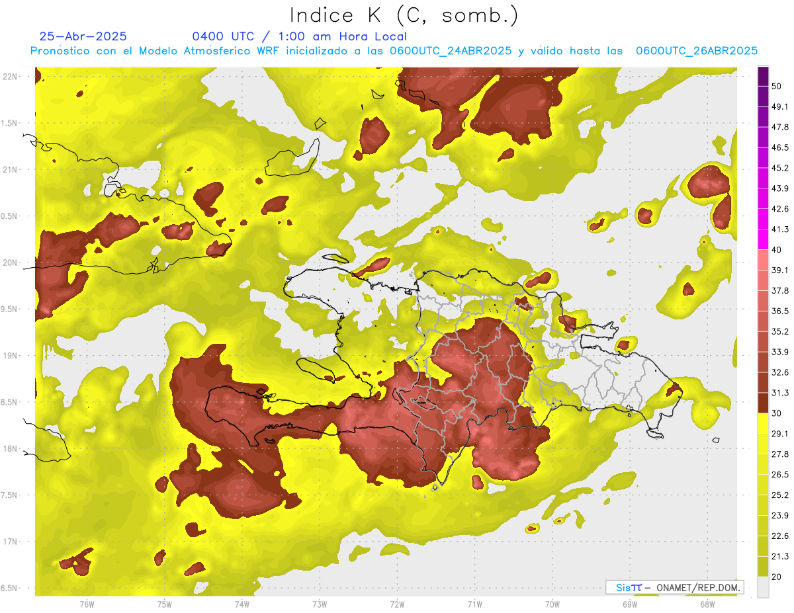
Task: Click the colorbar value '22.6'
Action: pyautogui.click(x=780, y=536)
